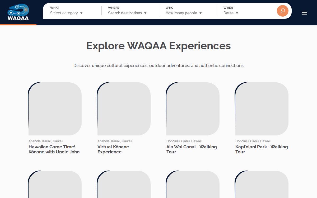
Task: Click the WHEN label in search bar
Action: (x=228, y=8)
